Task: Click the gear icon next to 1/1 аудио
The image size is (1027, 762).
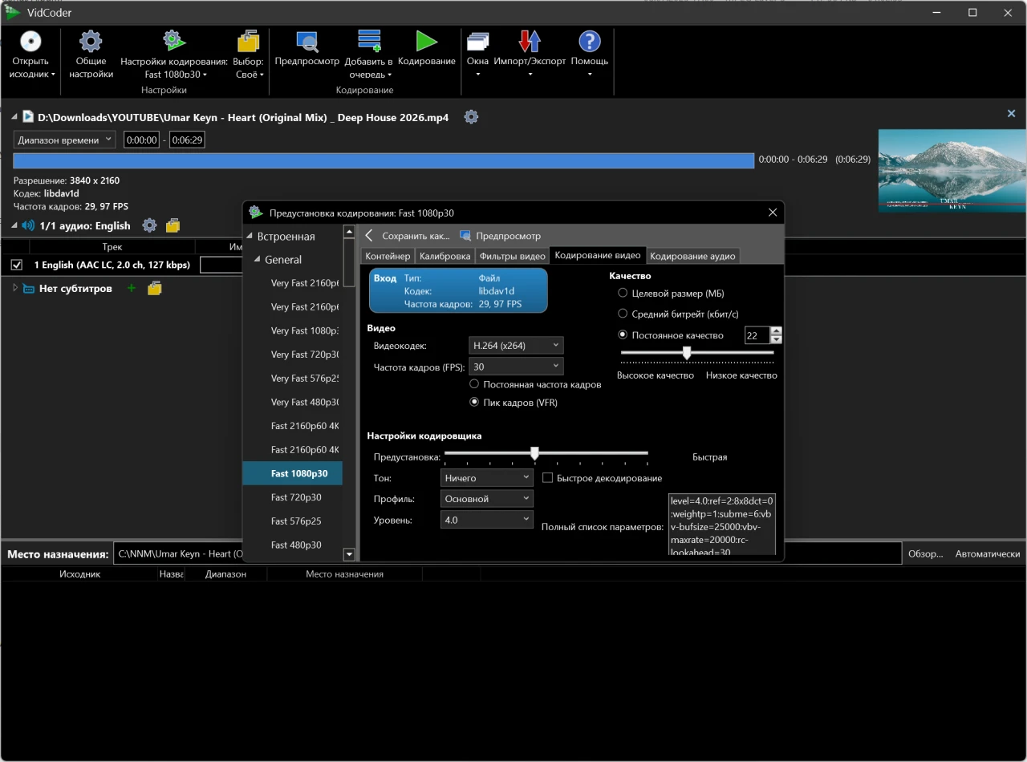Action: pyautogui.click(x=149, y=226)
